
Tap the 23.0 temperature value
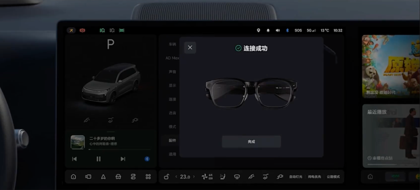(185, 177)
